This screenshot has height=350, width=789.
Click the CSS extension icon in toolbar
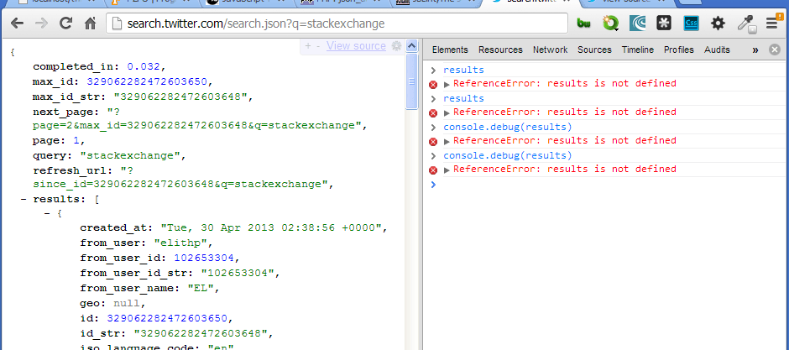coord(692,24)
